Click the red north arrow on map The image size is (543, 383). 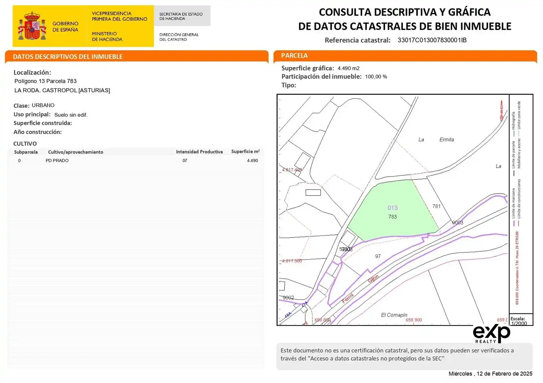[x=501, y=110]
